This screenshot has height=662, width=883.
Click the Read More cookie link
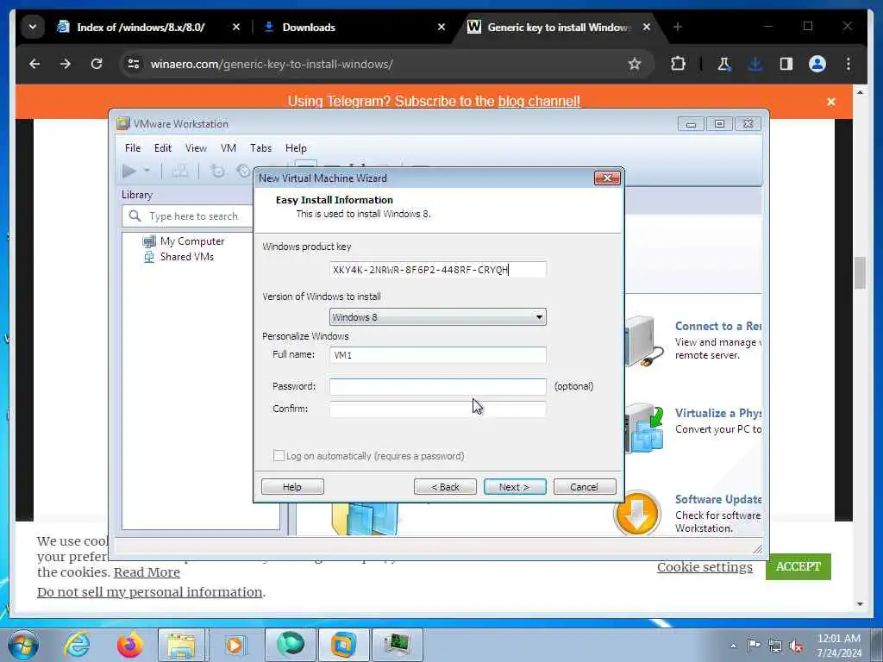(x=147, y=572)
